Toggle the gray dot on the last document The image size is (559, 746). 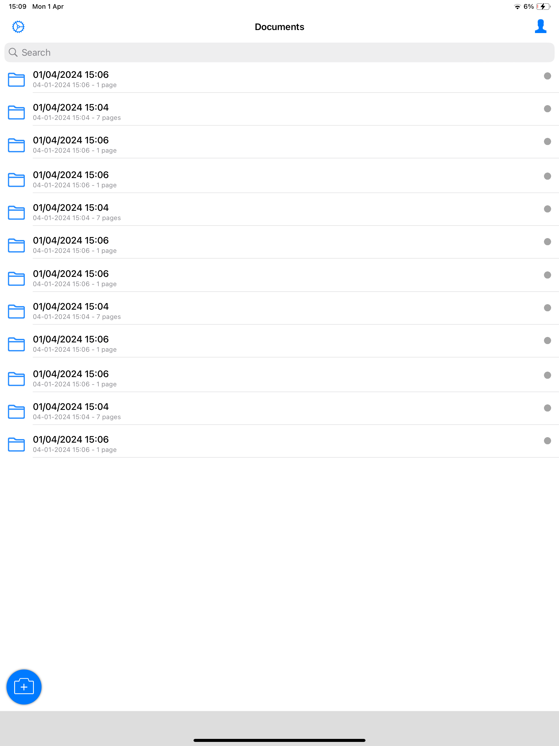pos(547,441)
